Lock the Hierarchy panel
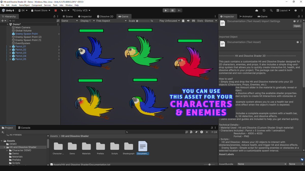This screenshot has width=305, height=171. (54, 16)
